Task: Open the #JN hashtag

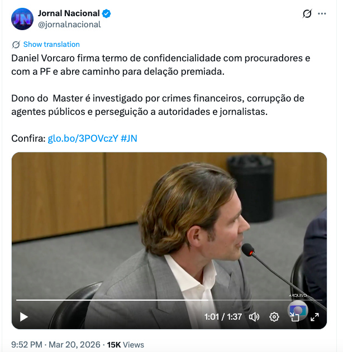Action: (129, 138)
